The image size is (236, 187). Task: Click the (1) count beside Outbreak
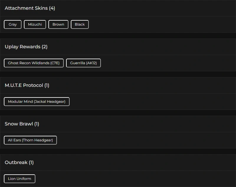[x=31, y=163]
